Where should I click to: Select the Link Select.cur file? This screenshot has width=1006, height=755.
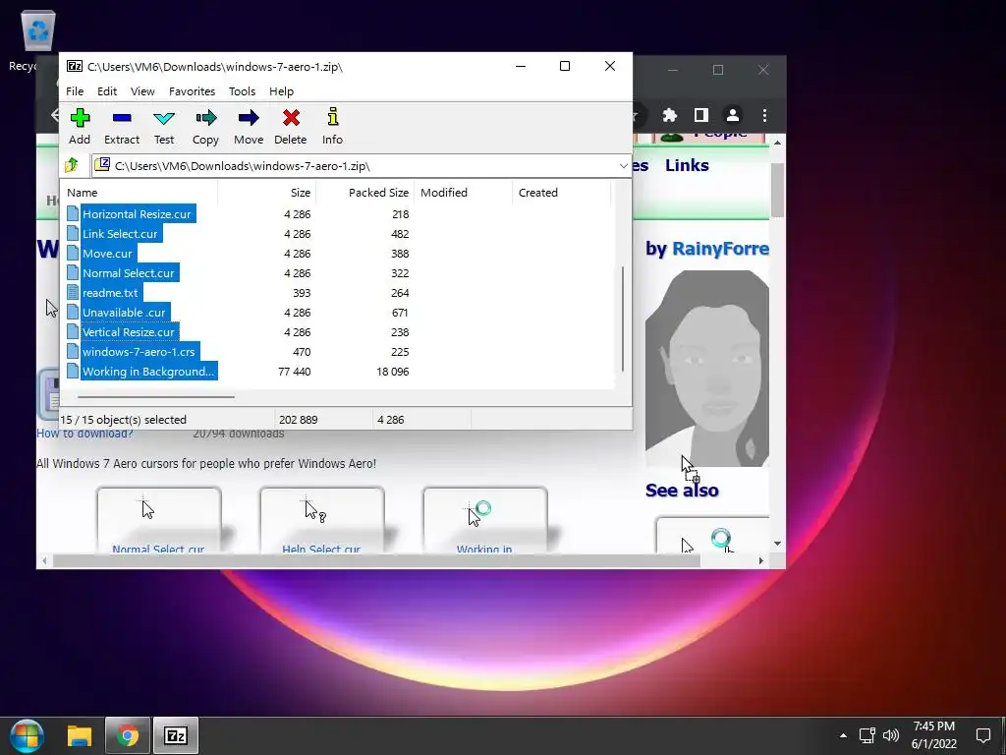[119, 234]
